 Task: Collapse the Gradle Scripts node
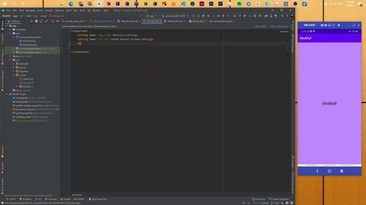7,94
